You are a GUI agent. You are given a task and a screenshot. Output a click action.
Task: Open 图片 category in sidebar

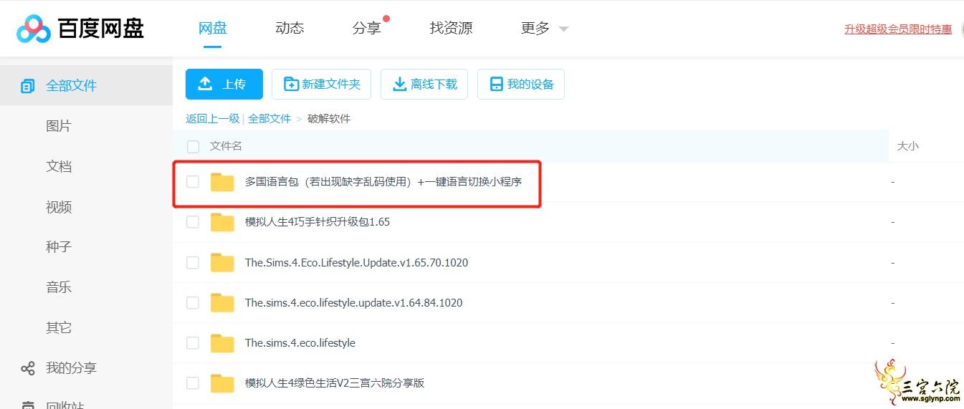(x=59, y=126)
